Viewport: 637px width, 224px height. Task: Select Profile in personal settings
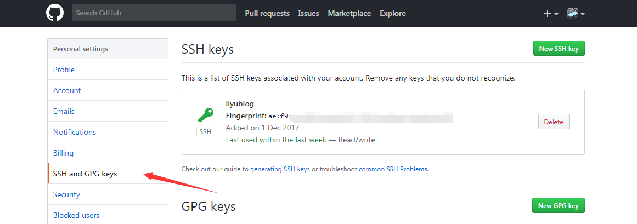108,70
